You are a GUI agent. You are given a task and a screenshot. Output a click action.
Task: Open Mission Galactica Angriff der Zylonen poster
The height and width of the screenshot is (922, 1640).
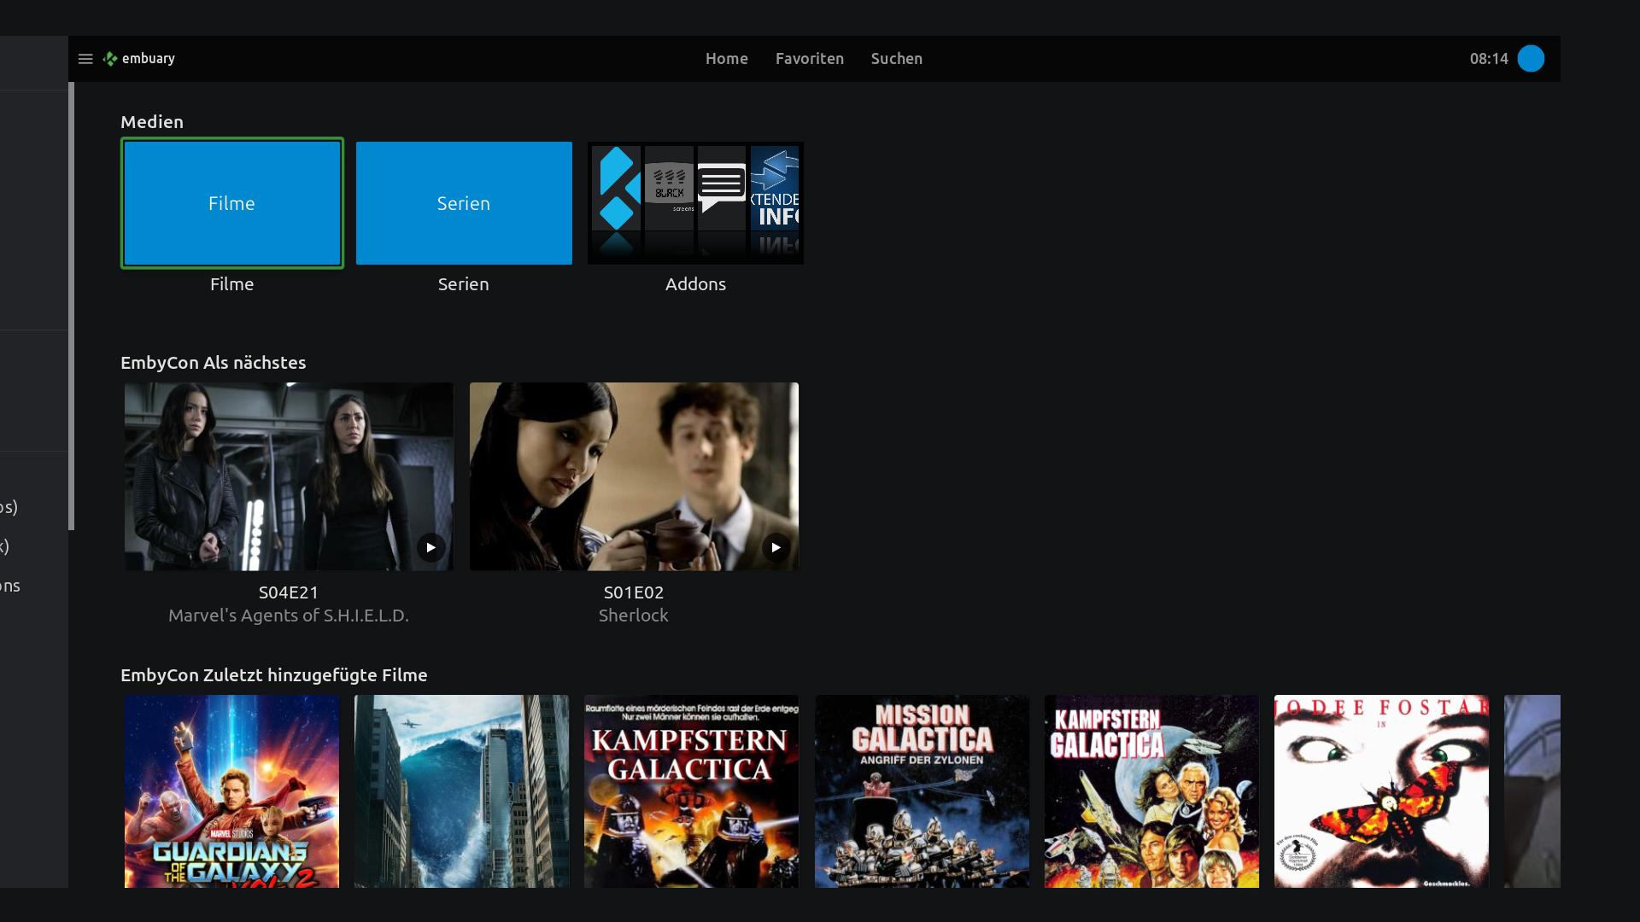(922, 791)
